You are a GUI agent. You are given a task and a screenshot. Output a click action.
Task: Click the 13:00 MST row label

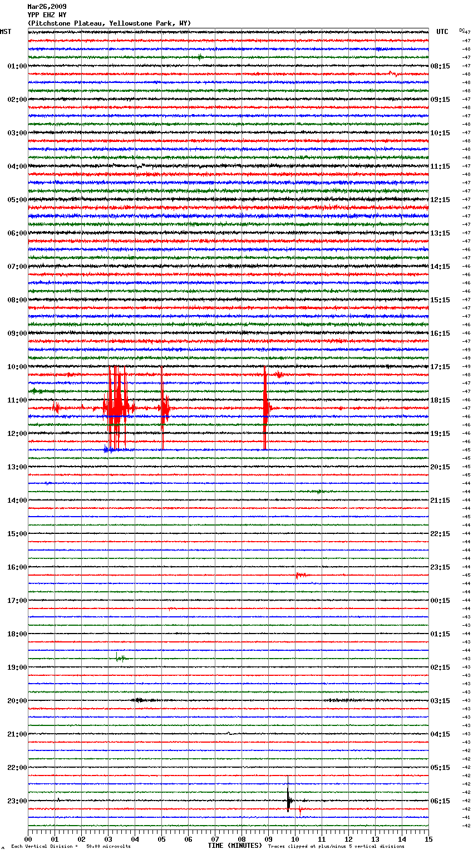tap(17, 467)
